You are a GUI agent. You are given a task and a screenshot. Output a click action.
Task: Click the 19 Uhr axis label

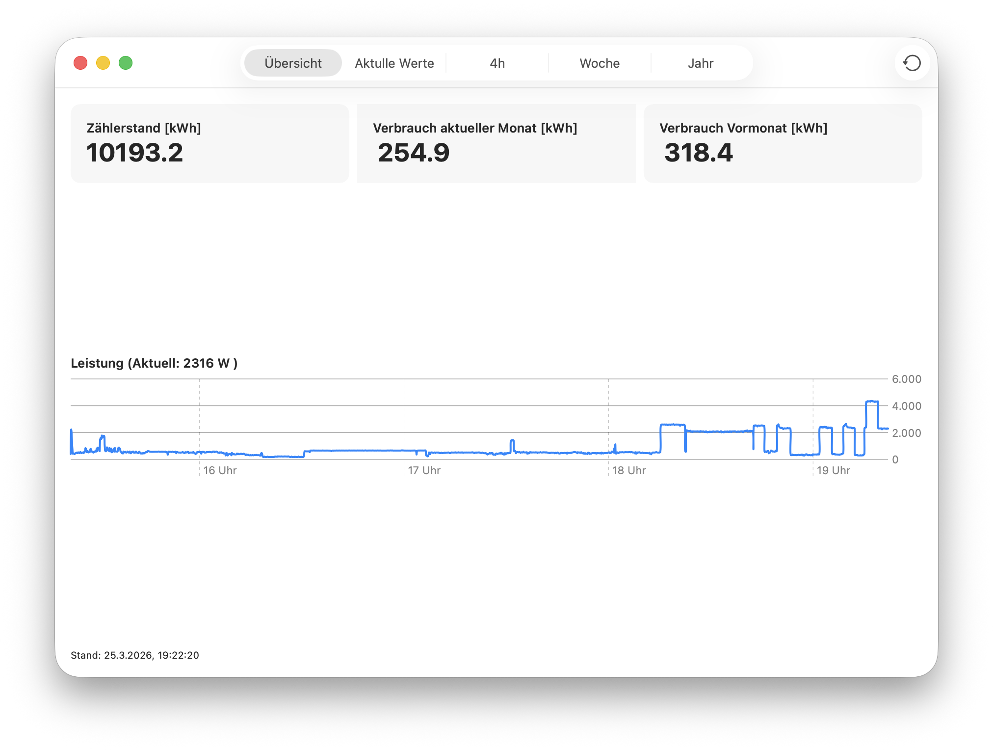pyautogui.click(x=833, y=470)
